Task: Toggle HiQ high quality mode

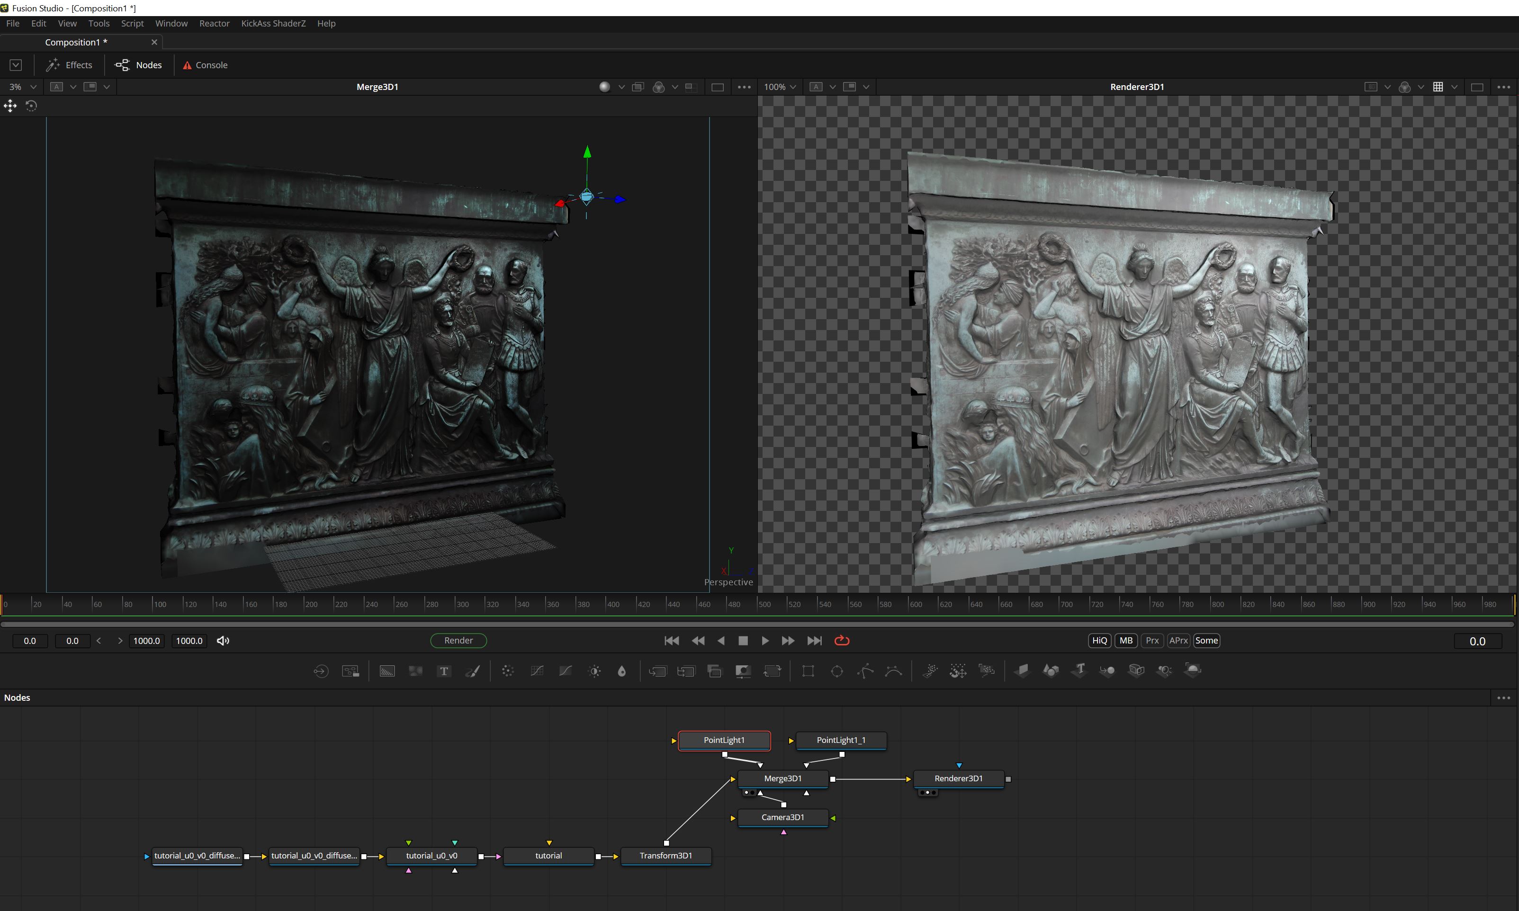Action: coord(1100,640)
